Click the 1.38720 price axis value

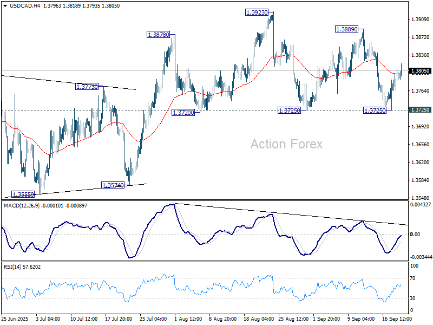(421, 37)
